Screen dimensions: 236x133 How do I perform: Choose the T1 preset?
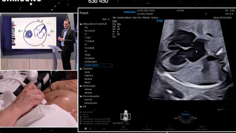(x=86, y=34)
